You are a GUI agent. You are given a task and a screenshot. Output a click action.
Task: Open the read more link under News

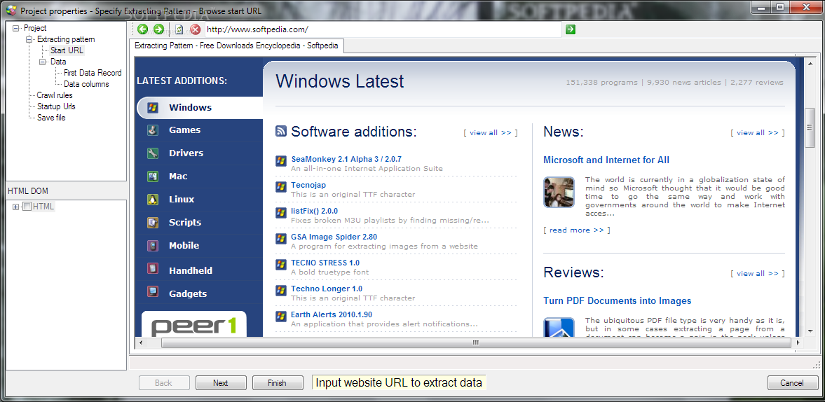pyautogui.click(x=577, y=230)
